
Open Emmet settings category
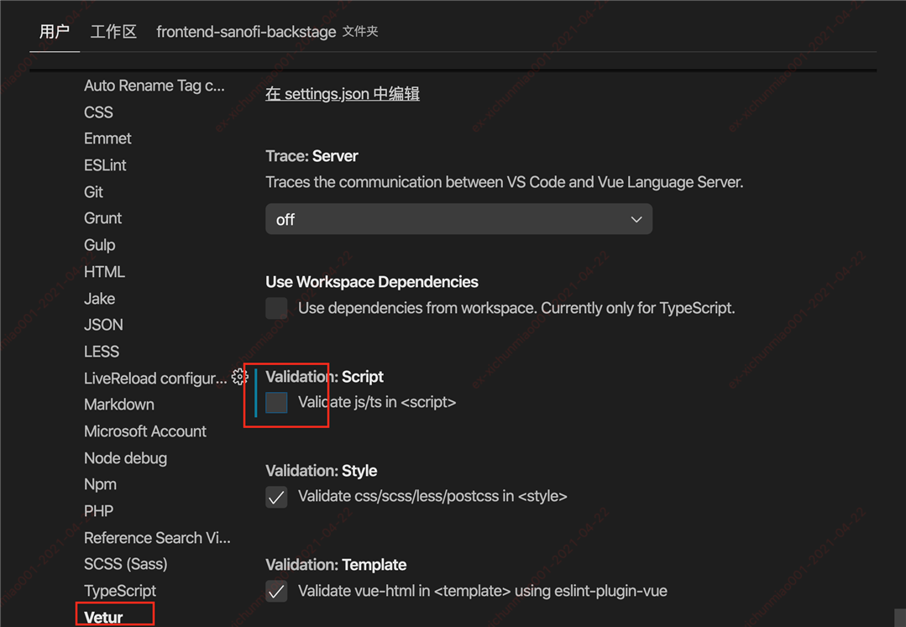tap(107, 138)
